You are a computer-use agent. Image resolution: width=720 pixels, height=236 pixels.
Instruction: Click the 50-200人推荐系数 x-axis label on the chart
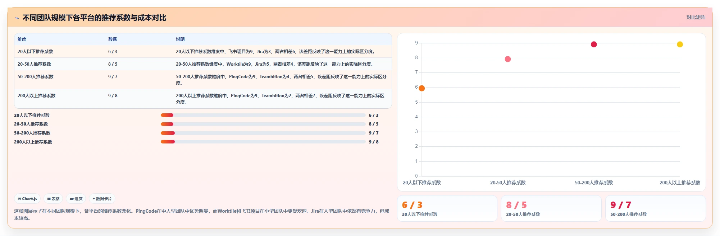pos(594,183)
